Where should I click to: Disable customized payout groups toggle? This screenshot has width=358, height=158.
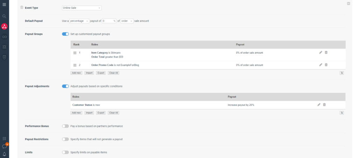pos(65,34)
